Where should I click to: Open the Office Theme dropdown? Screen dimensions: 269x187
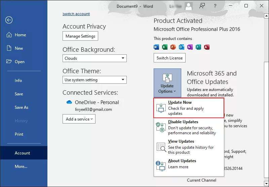94,80
